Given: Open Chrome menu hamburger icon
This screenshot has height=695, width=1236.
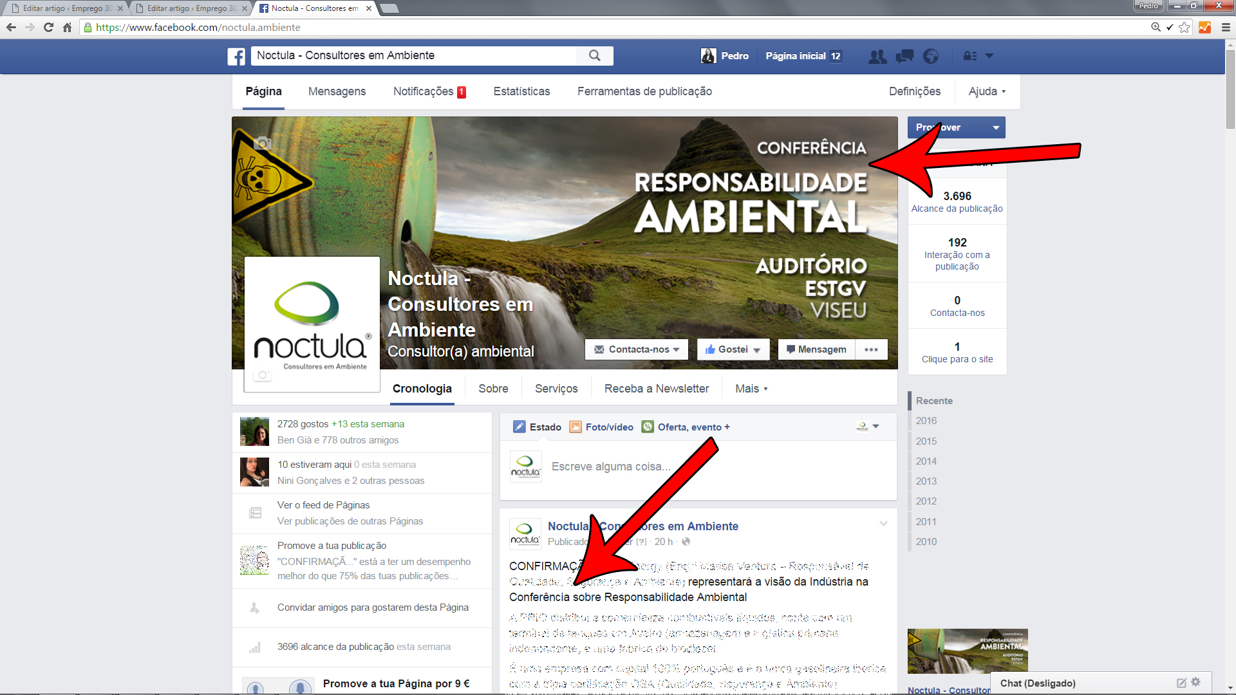Looking at the screenshot, I should 1226,27.
